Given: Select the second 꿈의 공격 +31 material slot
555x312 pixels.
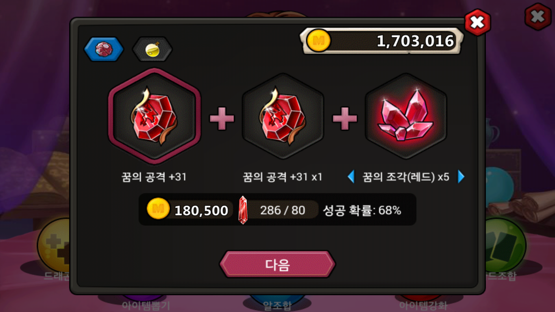Looking at the screenshot, I should 283,116.
